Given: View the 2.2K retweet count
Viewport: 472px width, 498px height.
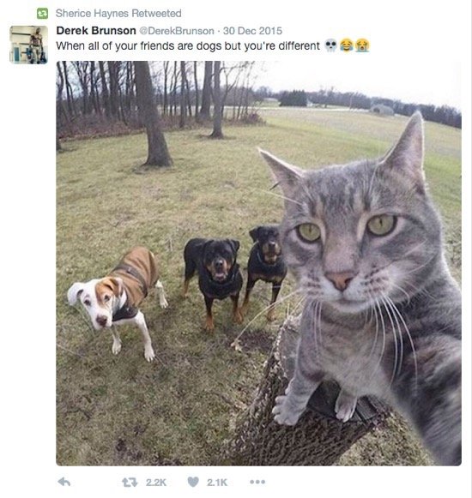Looking at the screenshot, I should click(156, 483).
